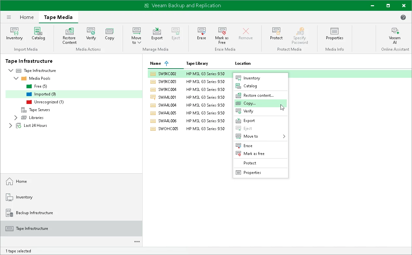Expand the Libraries tree node
Screen dimensions: 412x255
pos(16,118)
